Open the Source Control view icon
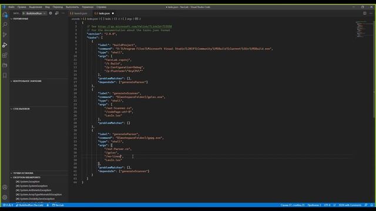Image resolution: width=376 pixels, height=211 pixels. pyautogui.click(x=5, y=35)
